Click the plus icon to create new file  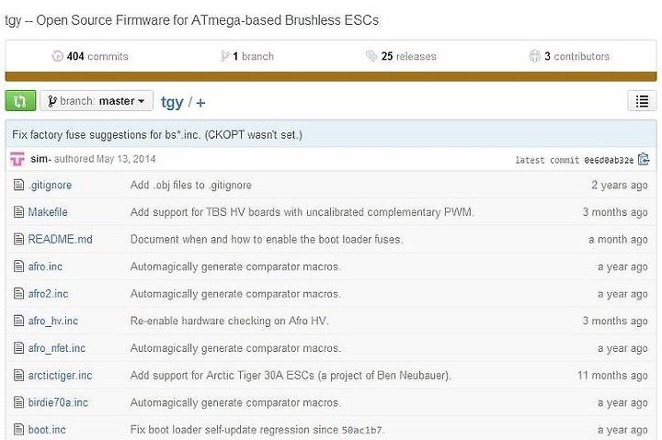tap(200, 103)
